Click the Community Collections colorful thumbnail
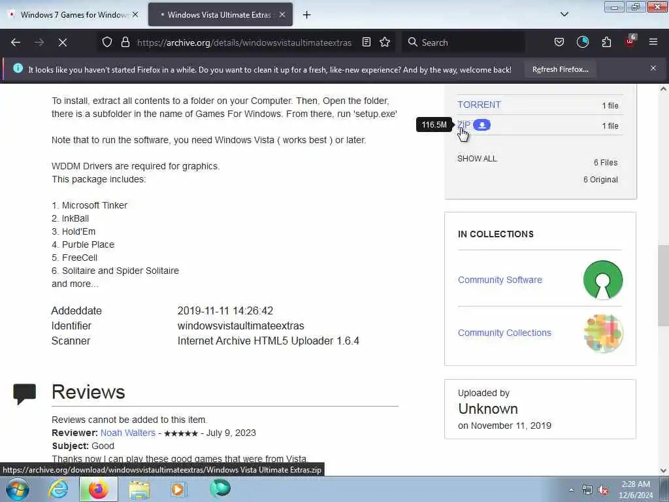The image size is (669, 502). (603, 333)
